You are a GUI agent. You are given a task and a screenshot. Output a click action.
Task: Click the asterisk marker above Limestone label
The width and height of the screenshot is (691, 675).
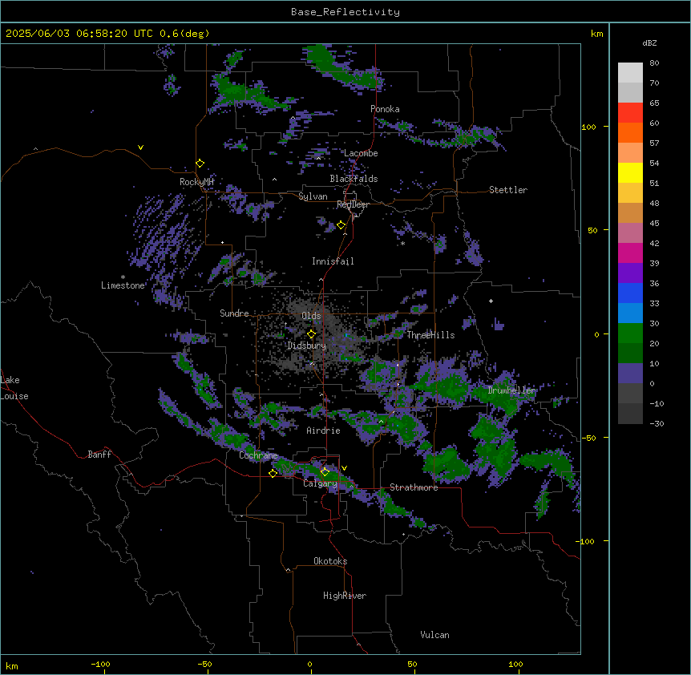coord(123,277)
